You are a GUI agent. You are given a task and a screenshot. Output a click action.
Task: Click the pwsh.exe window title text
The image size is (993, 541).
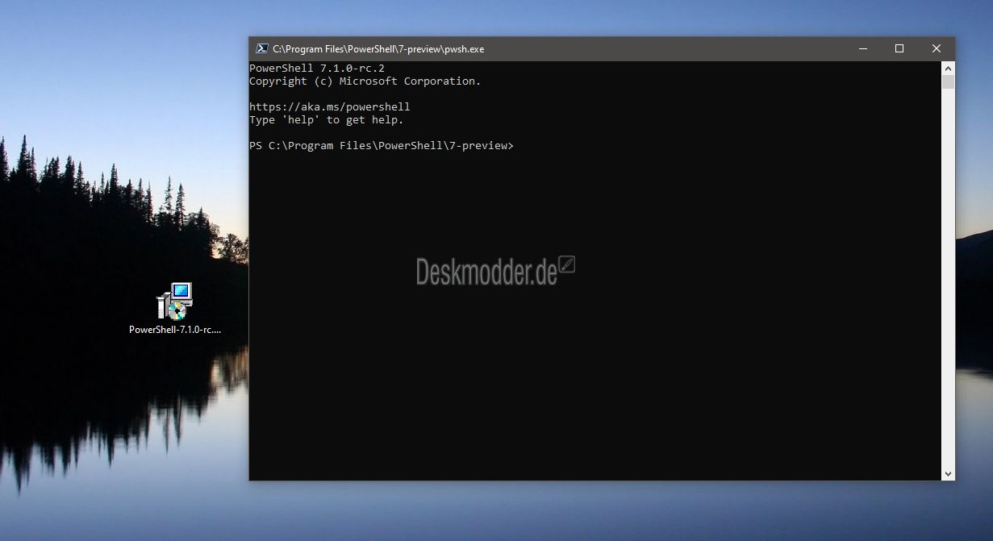click(x=378, y=49)
